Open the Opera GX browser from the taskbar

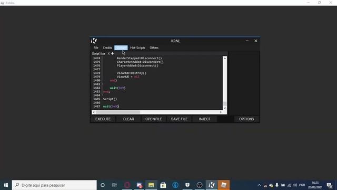point(127,185)
